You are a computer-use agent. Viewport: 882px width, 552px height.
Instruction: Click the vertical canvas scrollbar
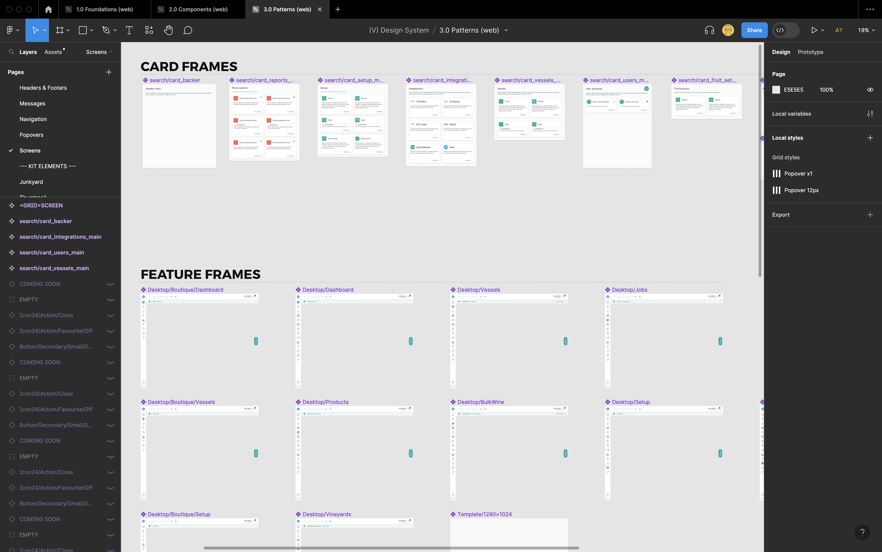(760, 161)
